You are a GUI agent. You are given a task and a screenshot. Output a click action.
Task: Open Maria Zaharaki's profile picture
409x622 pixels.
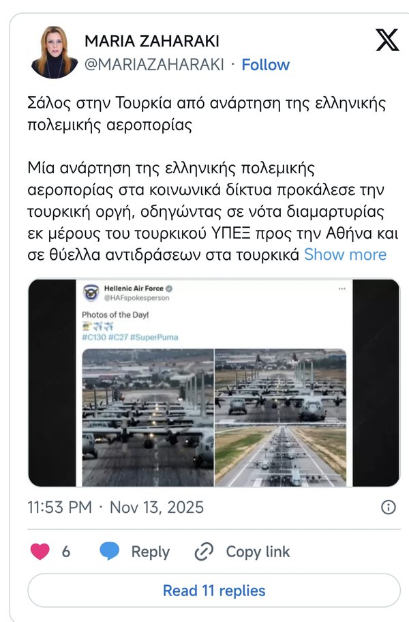[x=54, y=53]
